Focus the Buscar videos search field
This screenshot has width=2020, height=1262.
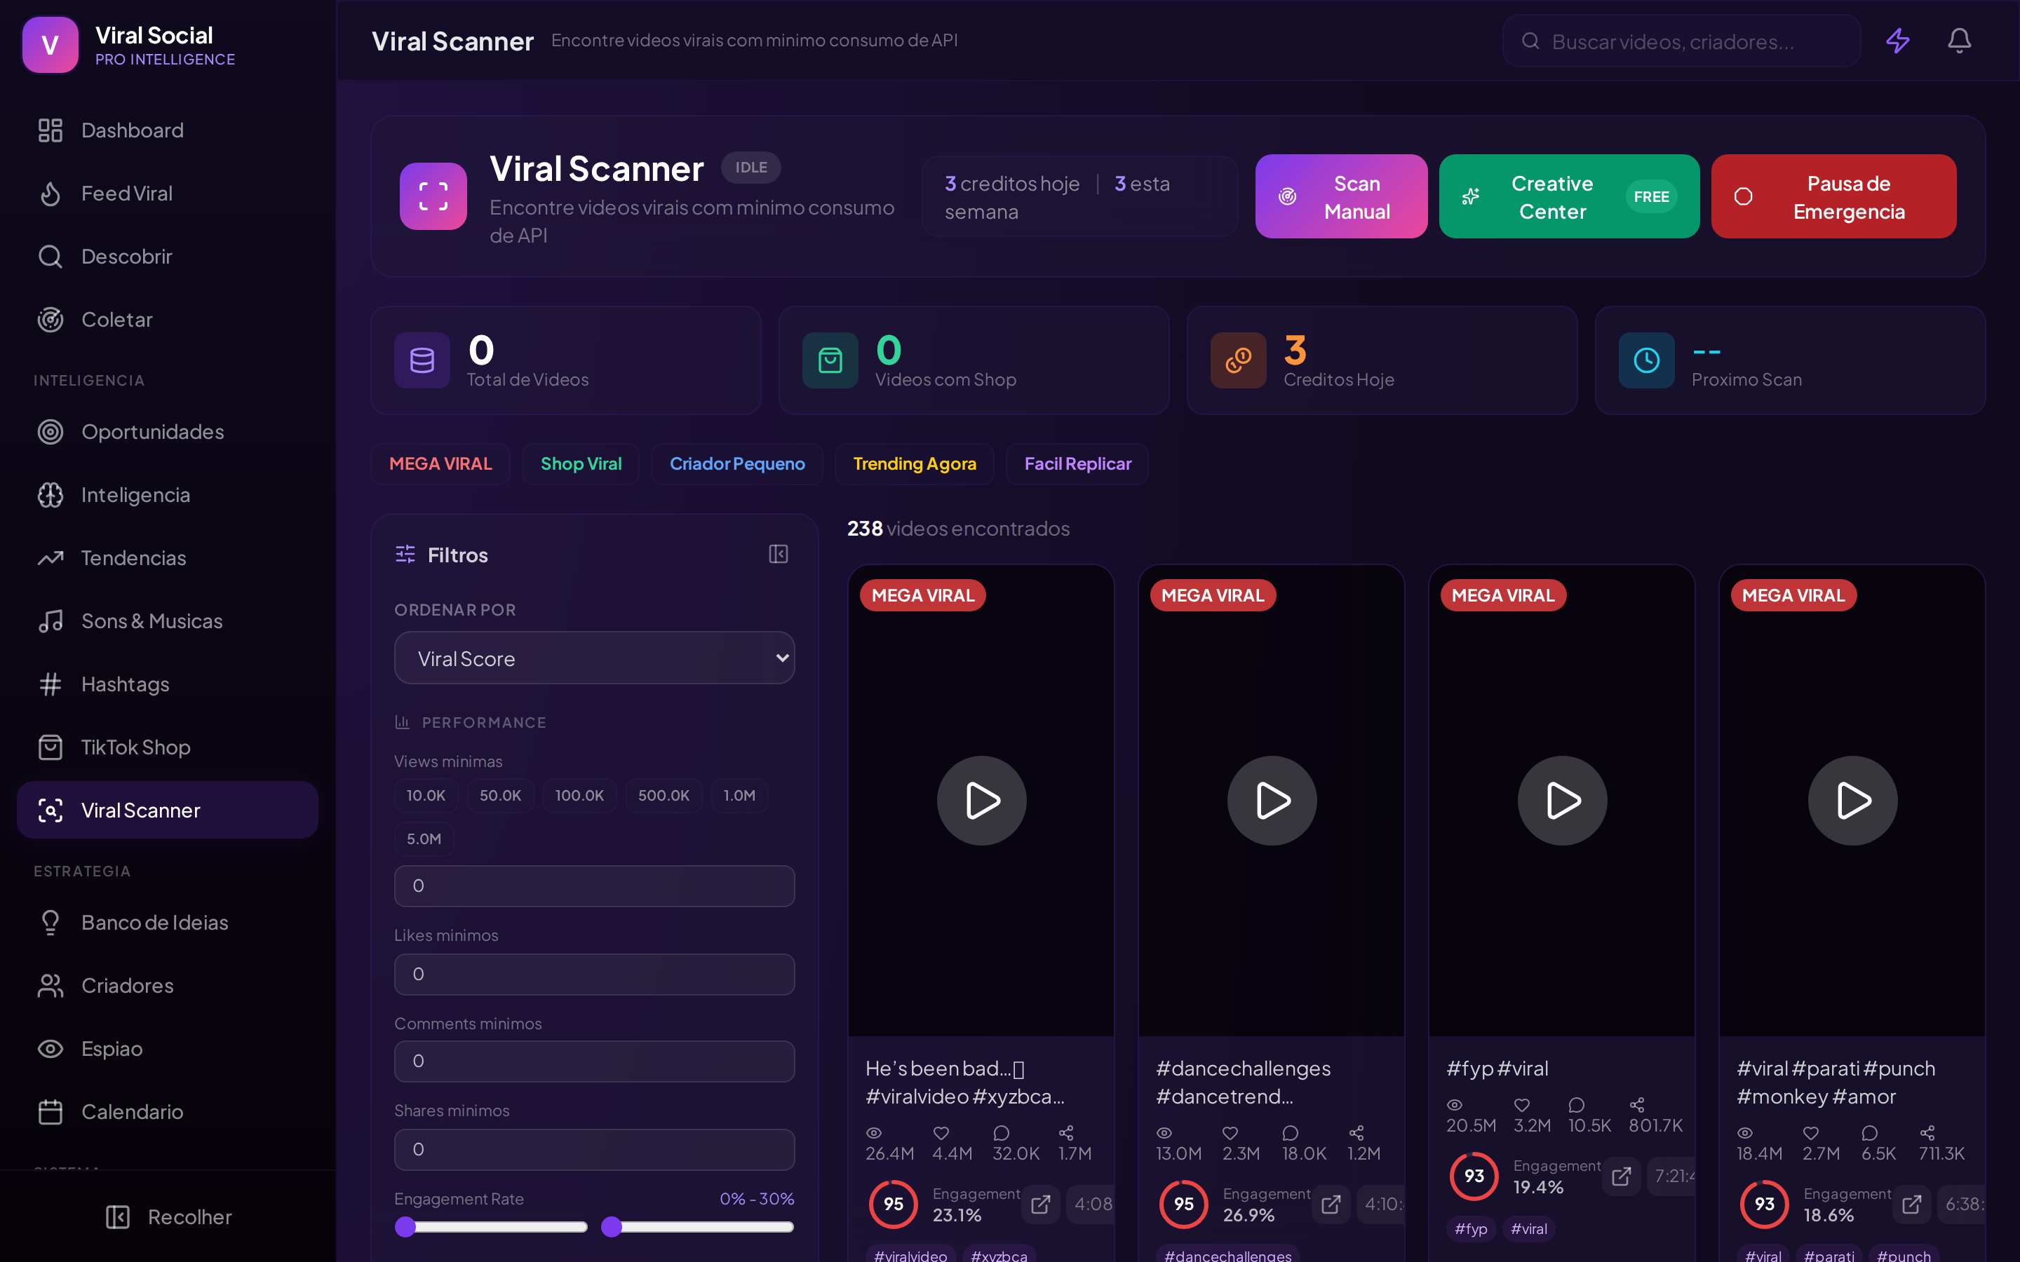click(1681, 41)
